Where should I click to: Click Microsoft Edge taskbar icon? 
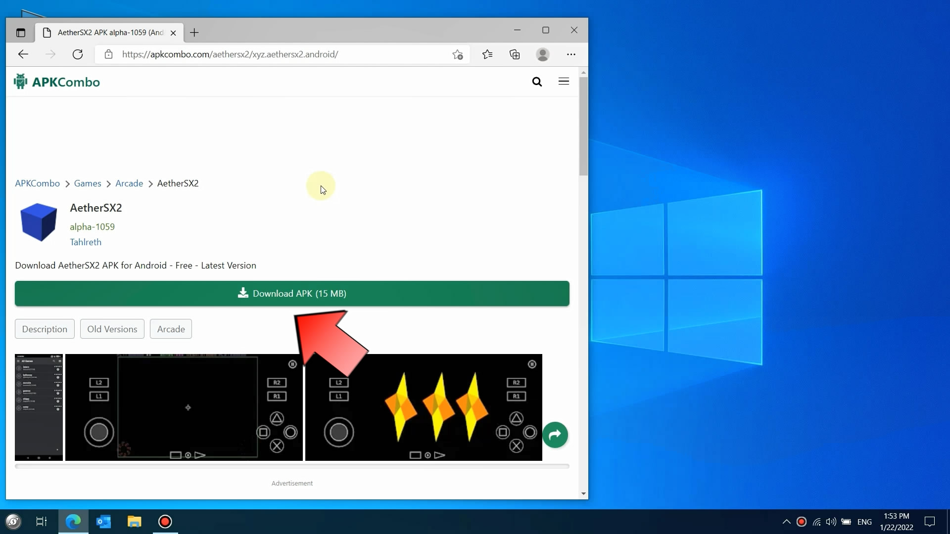coord(73,522)
